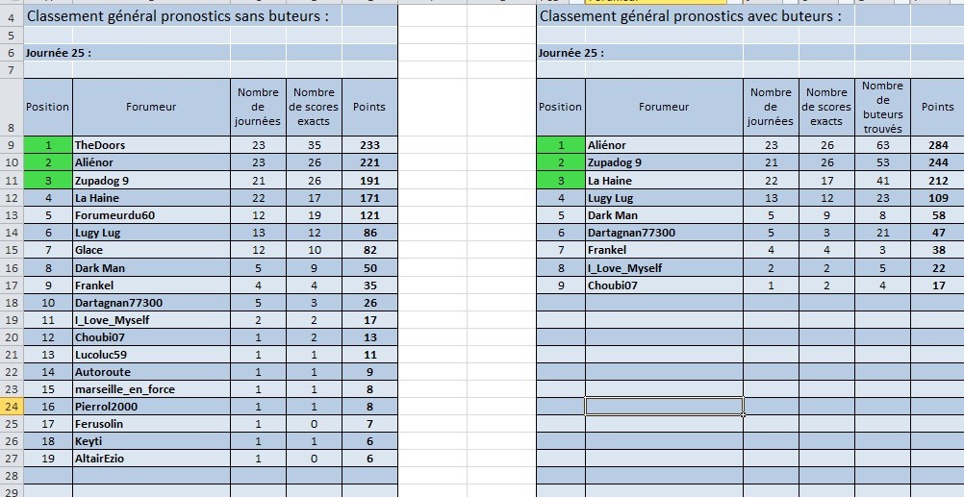
Task: Click the left table's "Journée 25 :" label
Action: [59, 53]
